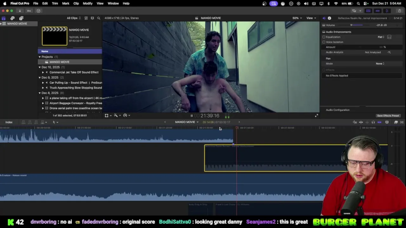Show the Libraries sidebar clapper icon
The image size is (406, 228).
point(3,18)
